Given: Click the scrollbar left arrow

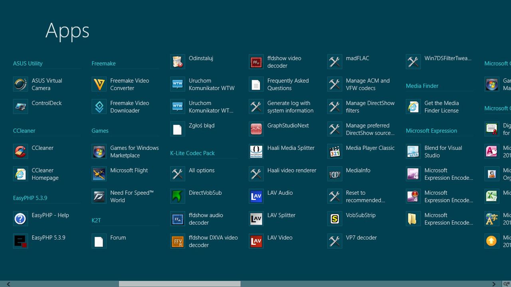Looking at the screenshot, I should (8, 284).
